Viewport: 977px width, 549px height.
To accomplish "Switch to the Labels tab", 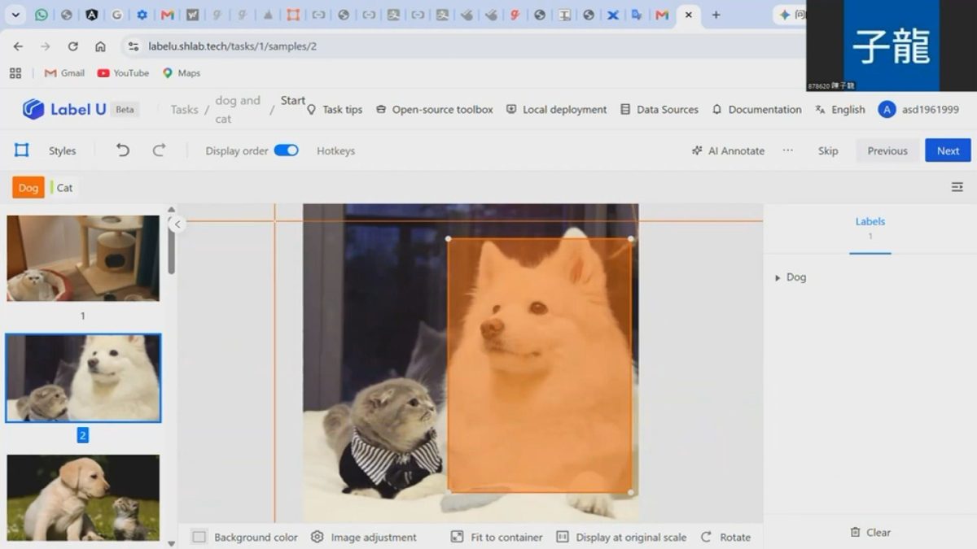I will tap(870, 228).
